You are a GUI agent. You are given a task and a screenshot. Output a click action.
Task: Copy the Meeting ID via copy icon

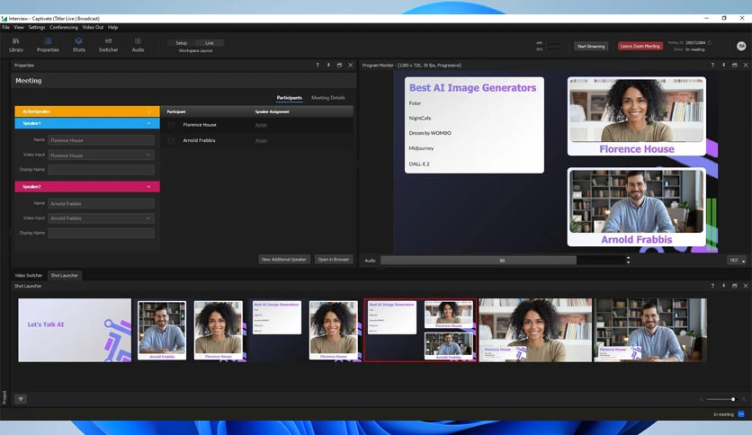click(710, 42)
